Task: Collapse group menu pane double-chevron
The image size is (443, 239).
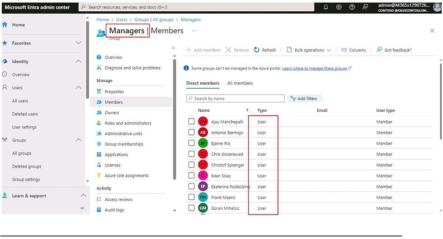Action: click(x=173, y=48)
